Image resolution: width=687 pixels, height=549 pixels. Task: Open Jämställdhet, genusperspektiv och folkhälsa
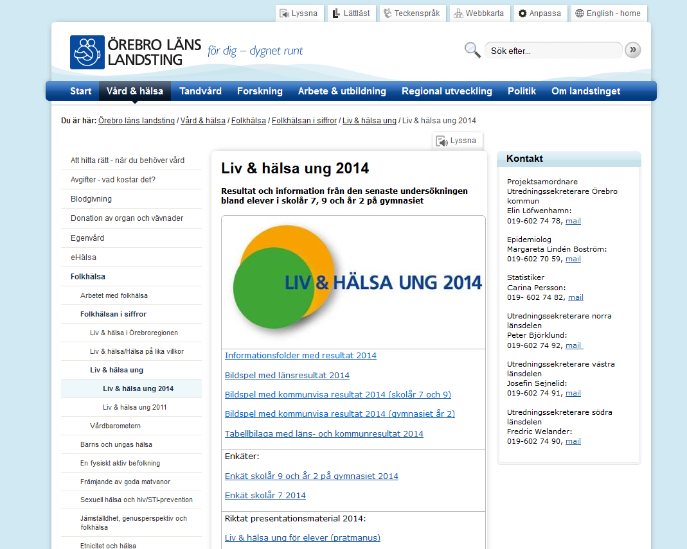click(132, 523)
